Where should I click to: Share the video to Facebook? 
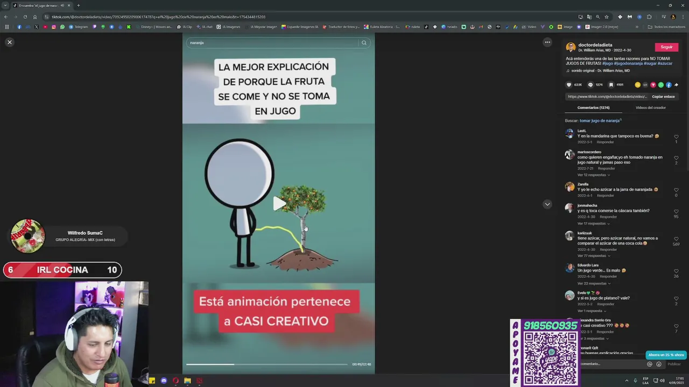(x=669, y=85)
